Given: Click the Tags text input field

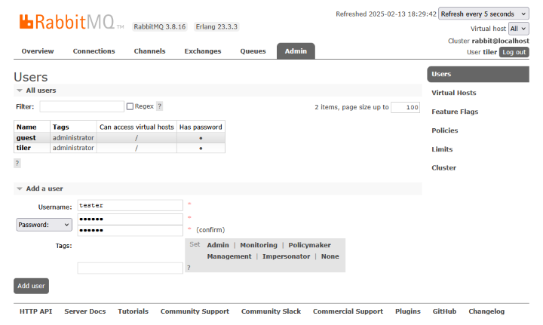Looking at the screenshot, I should [x=130, y=268].
